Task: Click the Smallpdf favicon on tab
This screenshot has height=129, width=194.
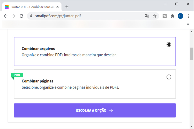Action: pos(7,7)
